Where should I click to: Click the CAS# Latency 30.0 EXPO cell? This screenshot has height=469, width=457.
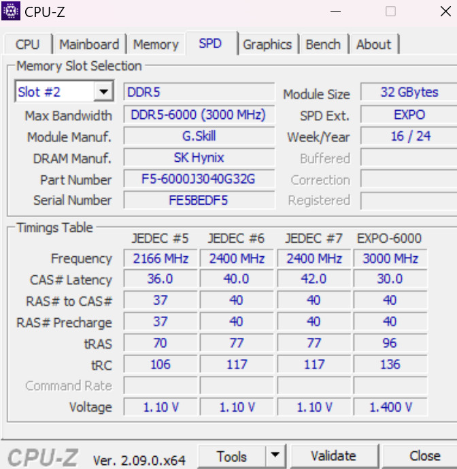(x=390, y=279)
